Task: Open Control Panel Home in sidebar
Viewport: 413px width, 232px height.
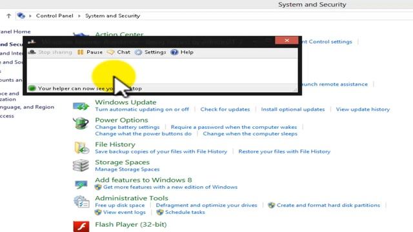Action: (15, 32)
